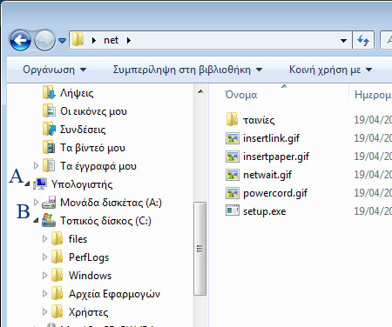Select the ταινίες folder name

(x=259, y=120)
